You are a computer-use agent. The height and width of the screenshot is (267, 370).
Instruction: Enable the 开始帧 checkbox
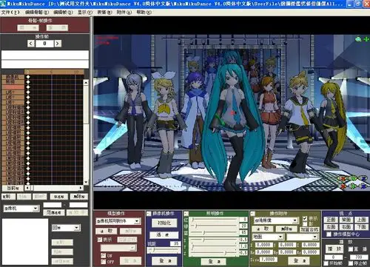click(326, 263)
